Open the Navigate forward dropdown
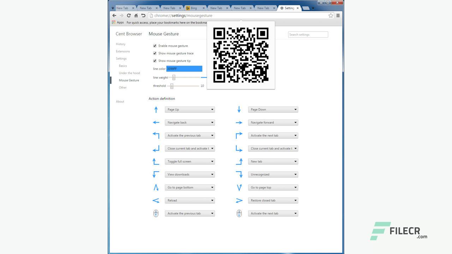The height and width of the screenshot is (254, 452). pos(273,122)
